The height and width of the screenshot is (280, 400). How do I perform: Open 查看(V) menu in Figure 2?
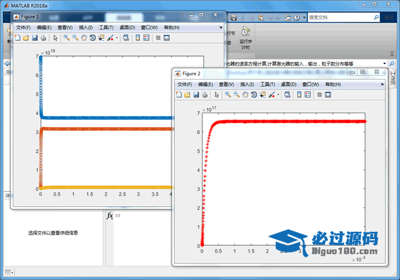(227, 85)
